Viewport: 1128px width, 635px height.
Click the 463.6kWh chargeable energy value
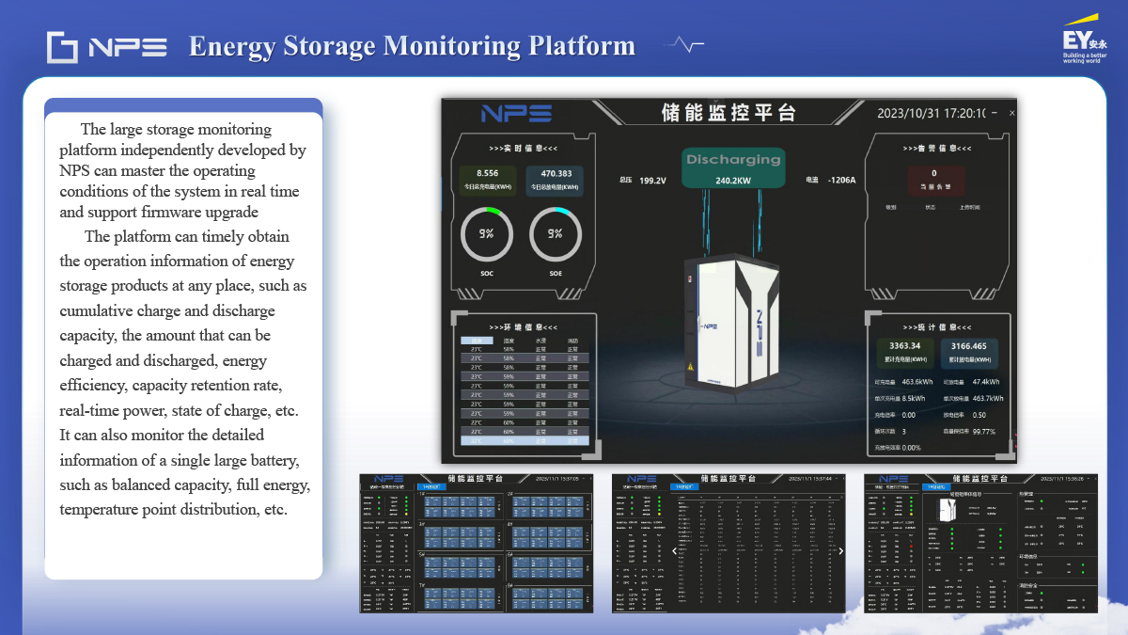pyautogui.click(x=916, y=382)
